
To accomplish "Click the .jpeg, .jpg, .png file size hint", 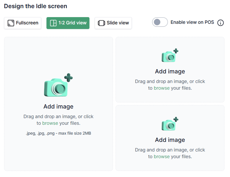I will (x=58, y=133).
